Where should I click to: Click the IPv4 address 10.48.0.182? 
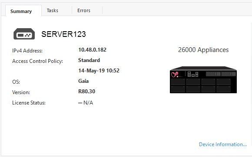coord(92,50)
